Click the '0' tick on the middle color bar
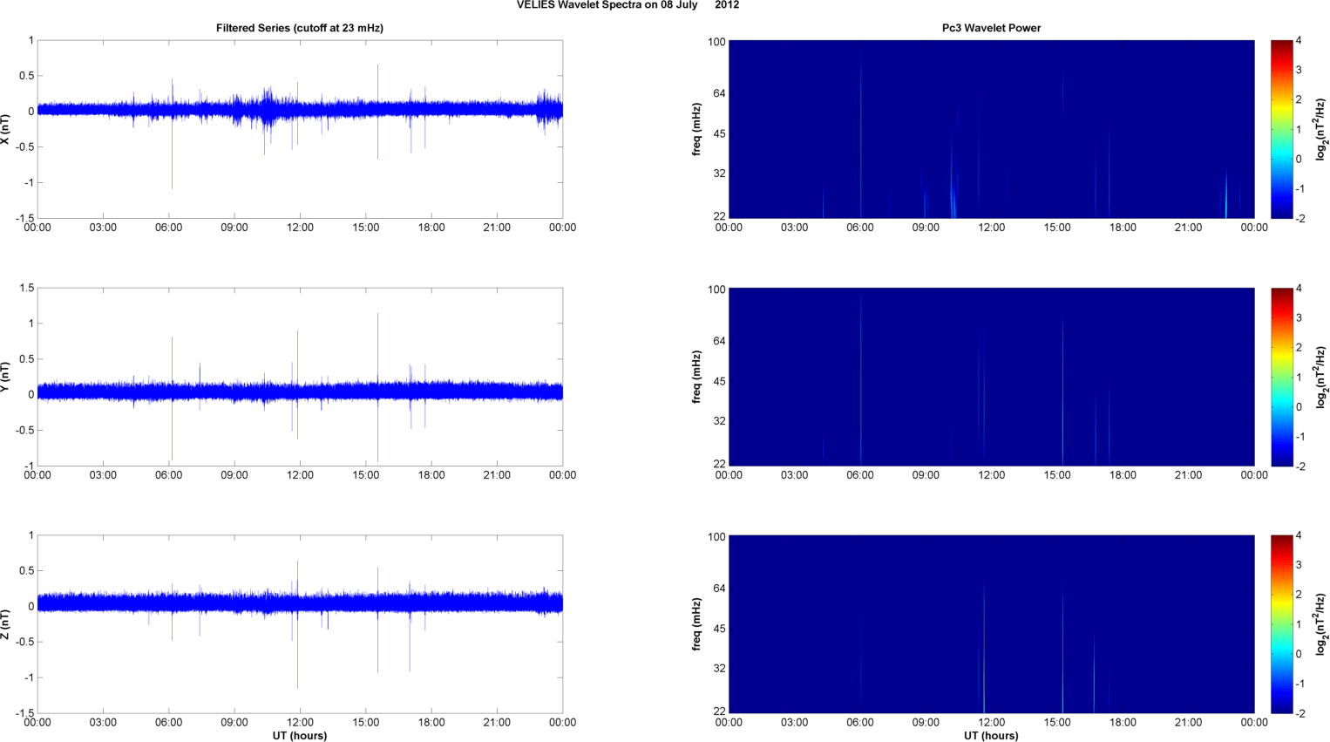 pos(1299,406)
